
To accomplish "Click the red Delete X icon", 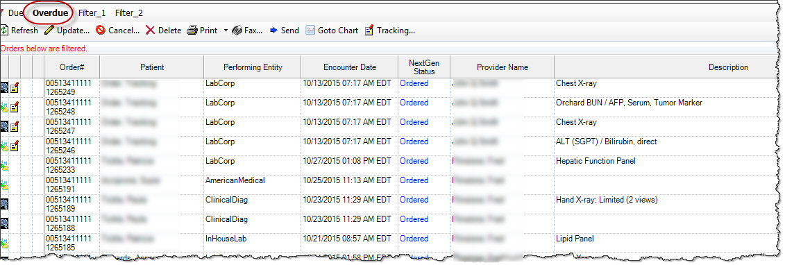I will click(x=150, y=31).
